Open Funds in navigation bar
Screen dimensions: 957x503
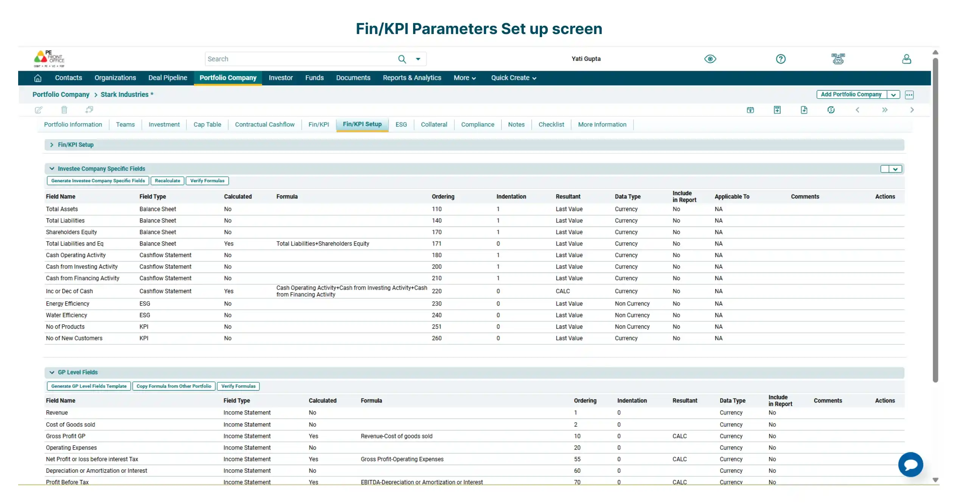pos(314,78)
